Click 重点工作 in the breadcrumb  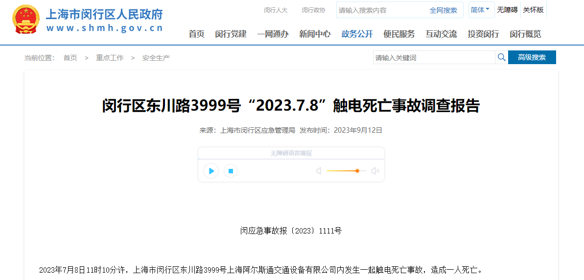(x=110, y=58)
